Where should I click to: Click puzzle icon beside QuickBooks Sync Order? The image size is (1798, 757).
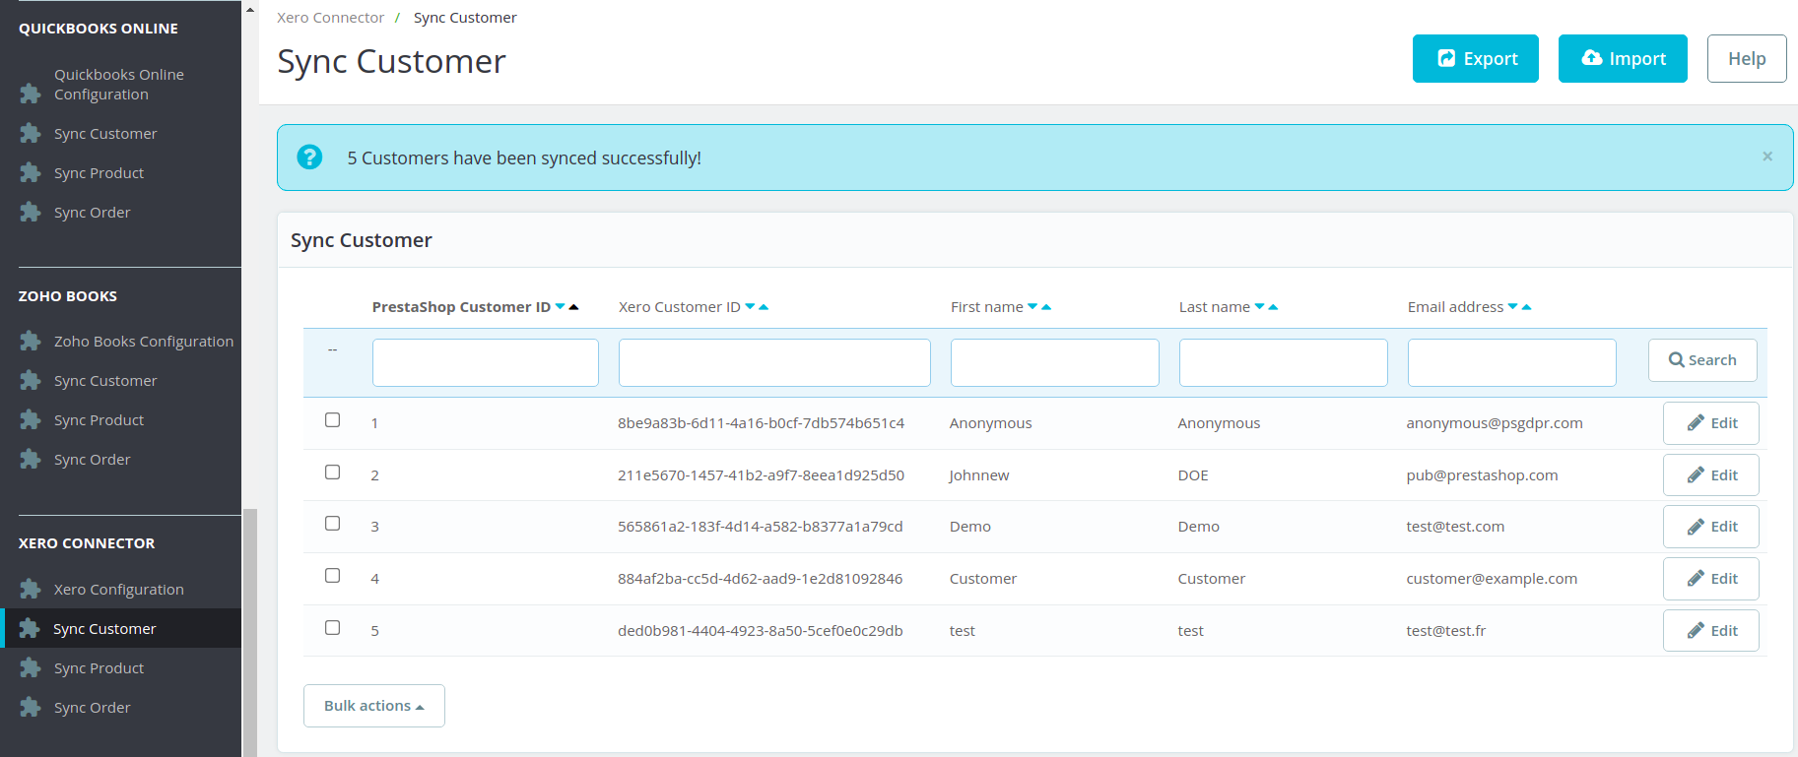pyautogui.click(x=31, y=212)
